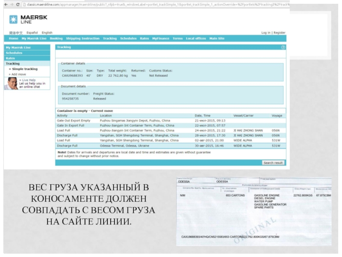The height and width of the screenshot is (257, 342).
Task: Open Schedules in the top navigation bar
Action: pyautogui.click(x=128, y=39)
